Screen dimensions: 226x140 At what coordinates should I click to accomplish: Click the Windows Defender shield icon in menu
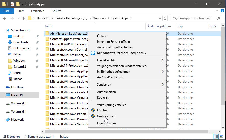point(93,53)
